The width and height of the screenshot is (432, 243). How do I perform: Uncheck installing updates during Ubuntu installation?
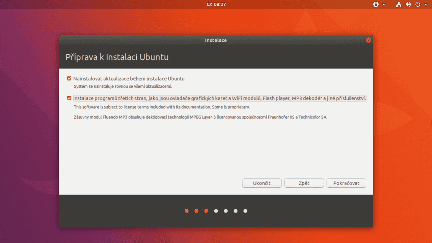[x=69, y=78]
